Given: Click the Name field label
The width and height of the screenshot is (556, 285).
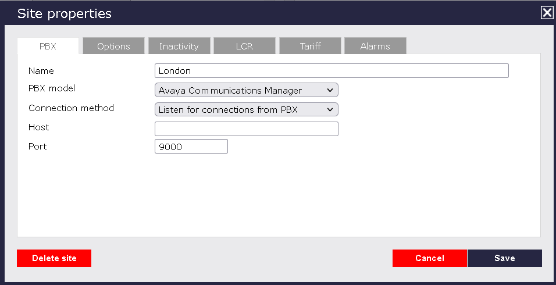Looking at the screenshot, I should pos(41,71).
